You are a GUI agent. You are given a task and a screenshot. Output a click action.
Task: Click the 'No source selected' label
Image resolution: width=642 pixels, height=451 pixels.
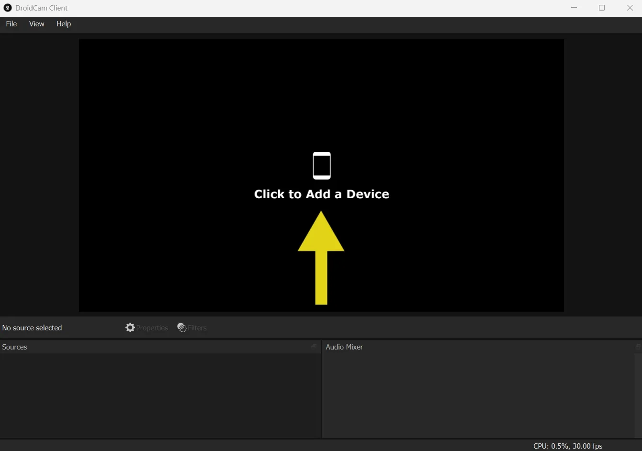pyautogui.click(x=32, y=328)
